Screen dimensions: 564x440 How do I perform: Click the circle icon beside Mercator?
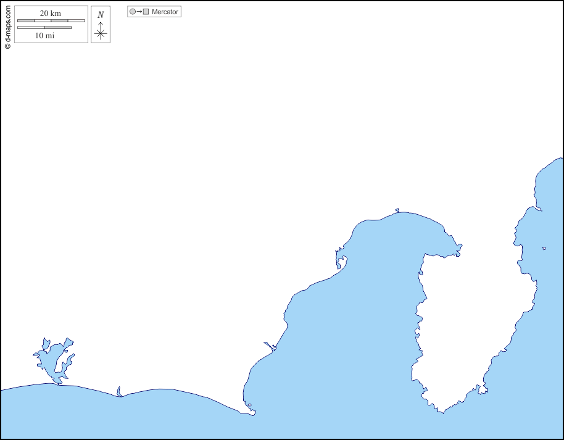coord(132,12)
